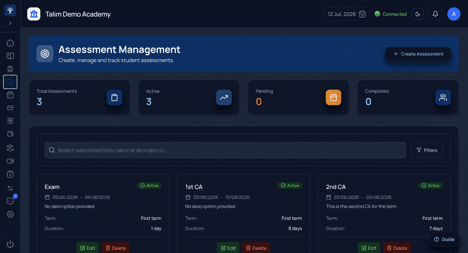Click the tree logo at sidebar top
Image resolution: width=468 pixels, height=253 pixels.
tap(10, 10)
